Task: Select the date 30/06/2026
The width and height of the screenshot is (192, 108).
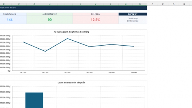Action: point(133,19)
